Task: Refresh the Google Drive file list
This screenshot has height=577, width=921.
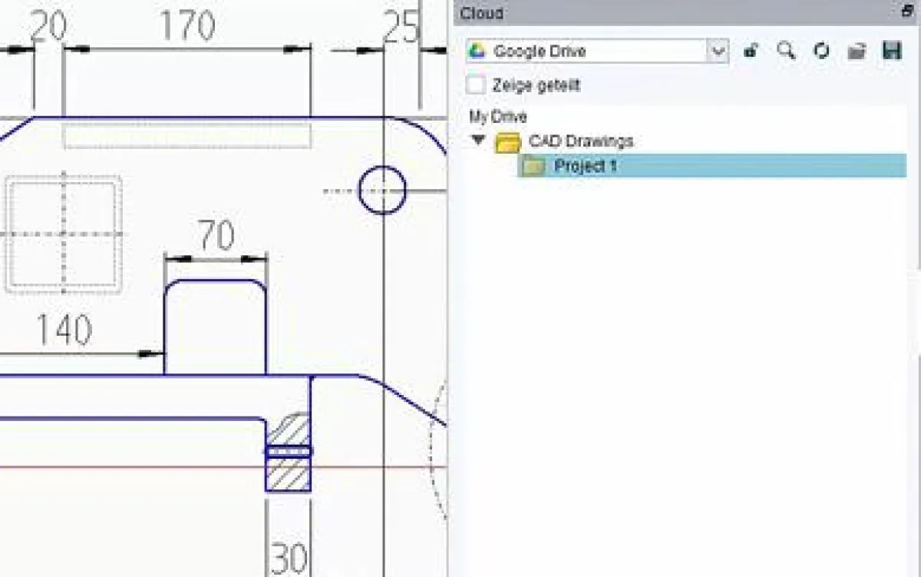Action: pos(821,51)
